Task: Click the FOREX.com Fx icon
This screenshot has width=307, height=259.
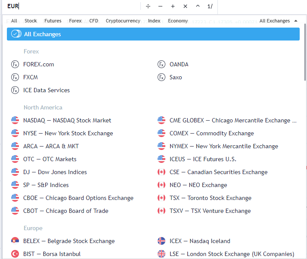Action: click(16, 64)
